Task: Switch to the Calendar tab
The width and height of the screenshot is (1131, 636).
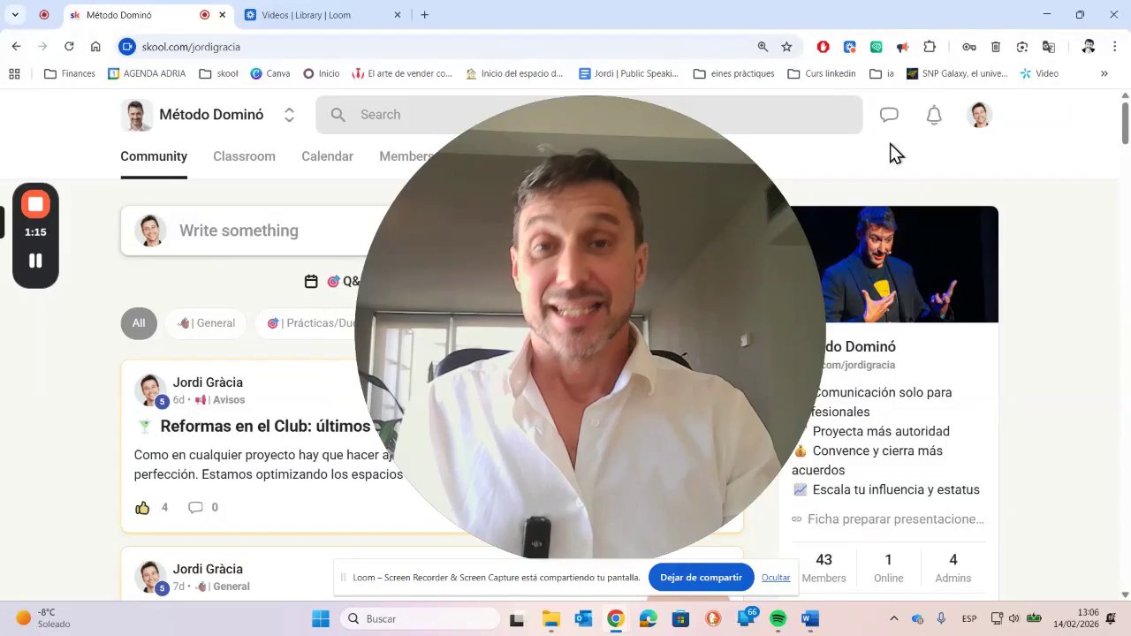Action: point(327,156)
